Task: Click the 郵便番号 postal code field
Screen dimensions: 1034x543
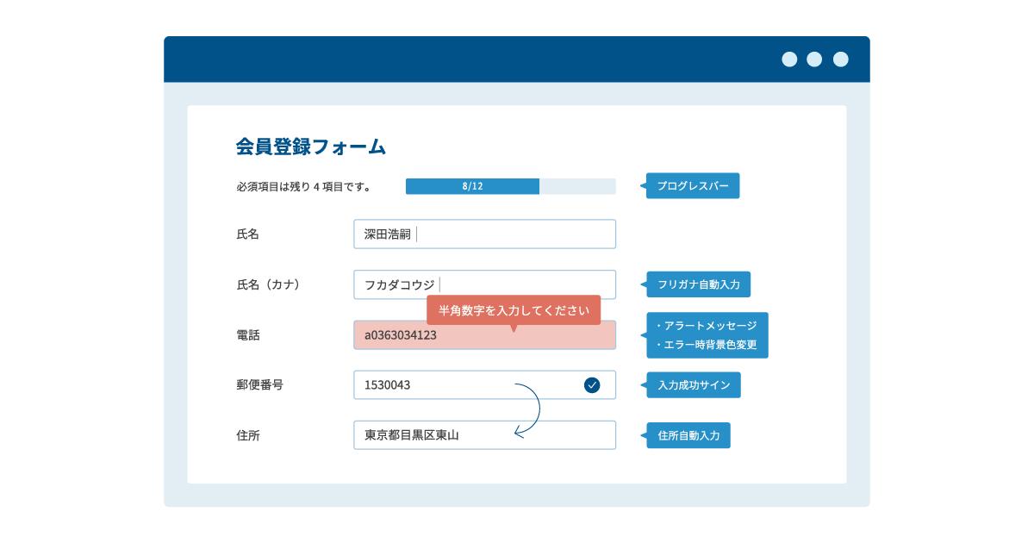Action: coord(484,385)
